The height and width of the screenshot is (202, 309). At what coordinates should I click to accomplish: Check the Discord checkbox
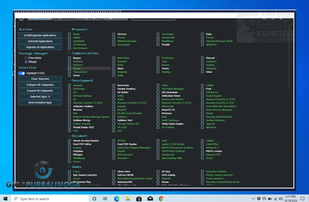pyautogui.click(x=203, y=58)
